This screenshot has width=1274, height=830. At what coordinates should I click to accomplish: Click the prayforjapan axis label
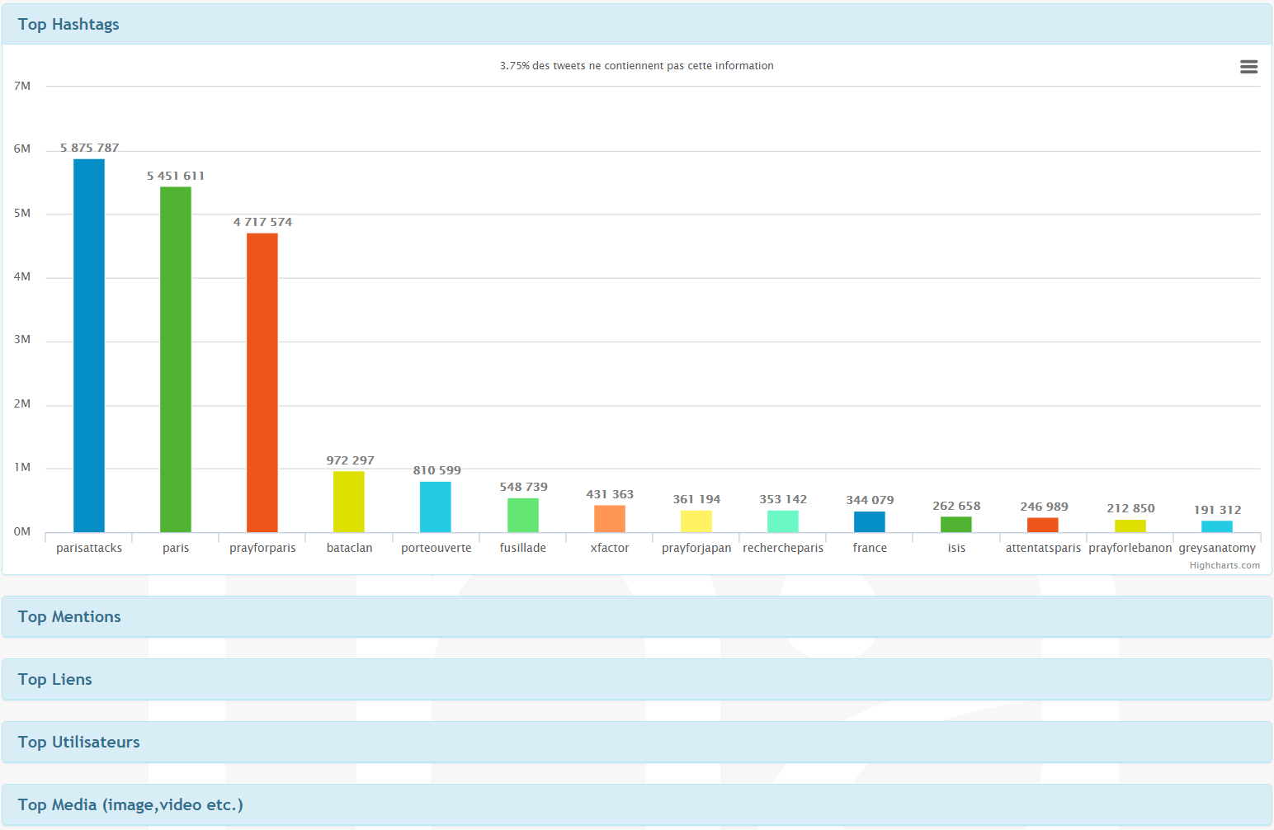(696, 548)
